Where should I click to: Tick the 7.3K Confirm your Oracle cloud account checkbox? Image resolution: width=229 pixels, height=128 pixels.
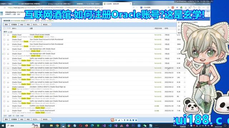[x=4, y=106]
